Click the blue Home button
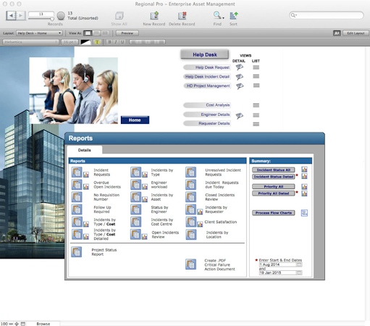 135,120
